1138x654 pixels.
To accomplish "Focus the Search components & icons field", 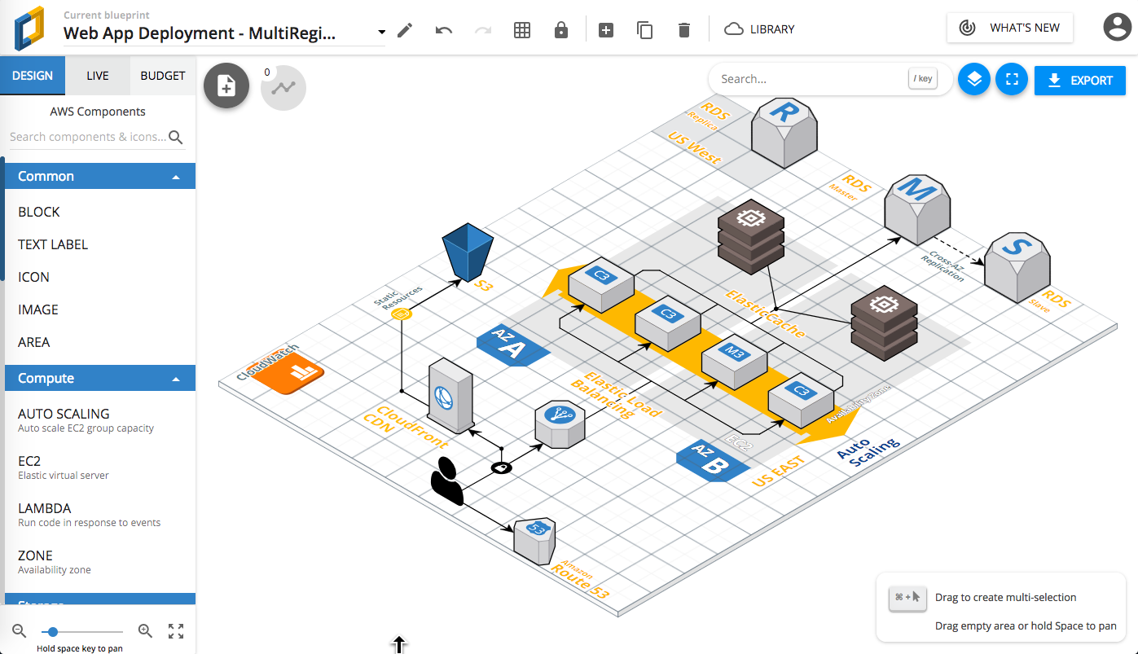I will coord(88,137).
